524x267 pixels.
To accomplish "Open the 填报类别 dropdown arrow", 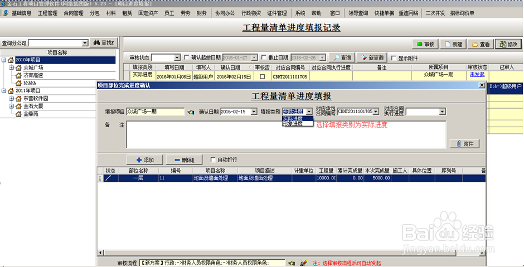I will 309,111.
